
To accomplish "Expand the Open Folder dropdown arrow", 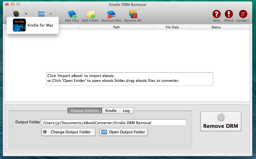I will tap(51, 14).
